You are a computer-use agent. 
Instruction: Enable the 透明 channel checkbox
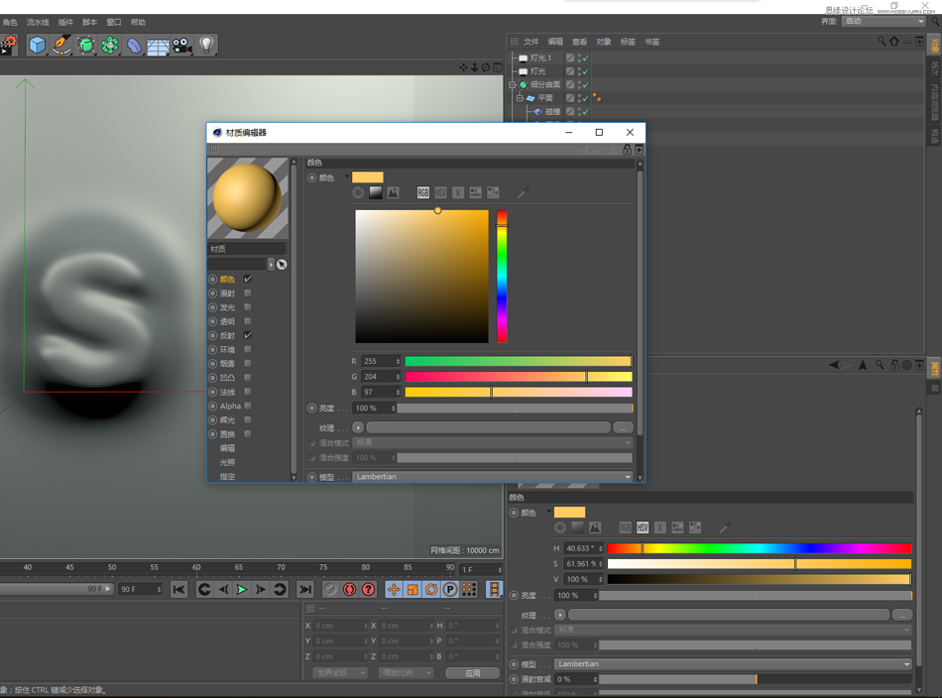point(248,321)
